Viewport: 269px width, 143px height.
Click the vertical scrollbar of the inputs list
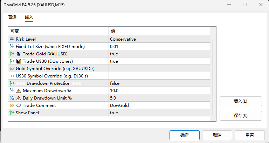click(x=213, y=77)
